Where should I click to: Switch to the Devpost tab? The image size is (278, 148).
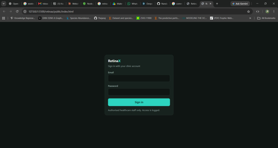148,3
